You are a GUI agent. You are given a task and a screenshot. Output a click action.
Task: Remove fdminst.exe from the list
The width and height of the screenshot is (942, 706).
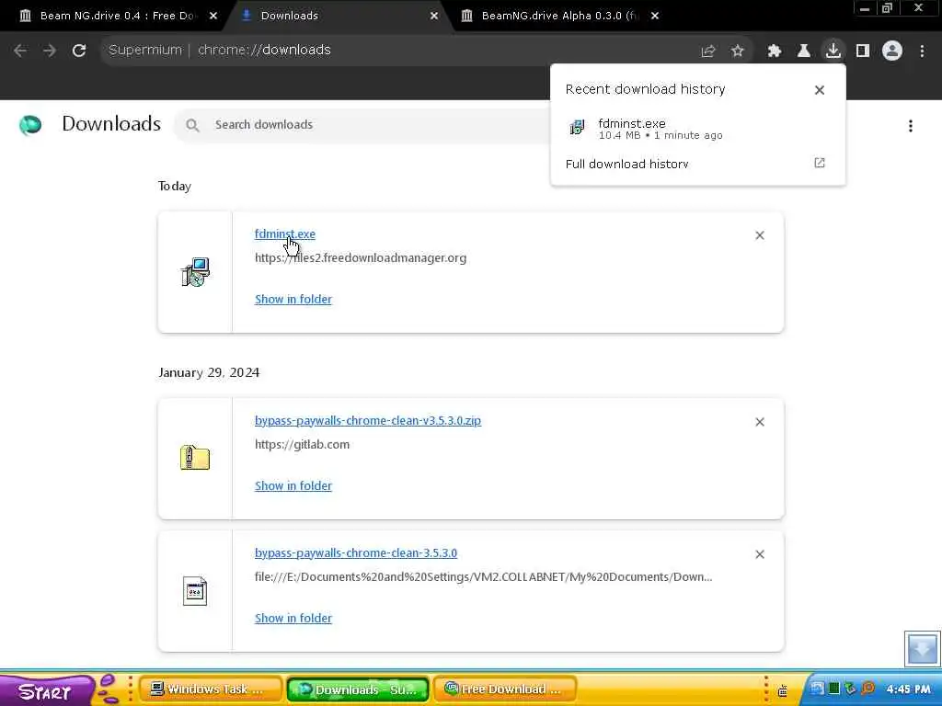pos(760,235)
